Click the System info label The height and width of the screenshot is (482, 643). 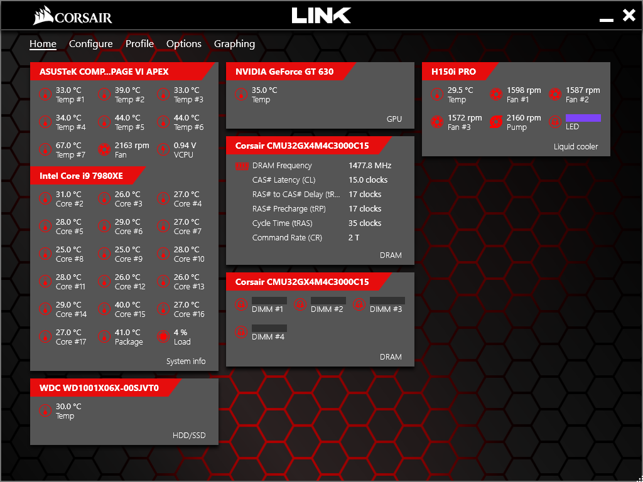[186, 361]
